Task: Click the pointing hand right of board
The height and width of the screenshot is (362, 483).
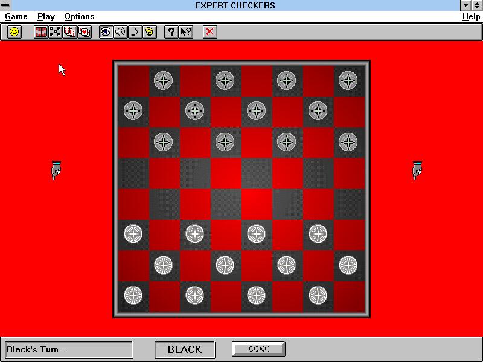Action: 417,170
